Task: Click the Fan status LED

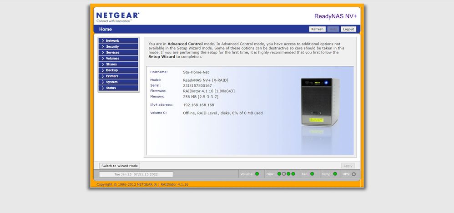Action: tap(312, 174)
